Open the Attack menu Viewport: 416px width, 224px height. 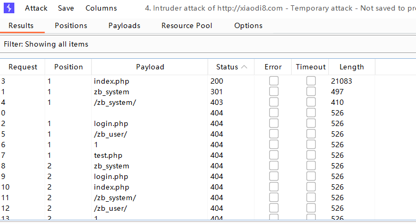(36, 8)
